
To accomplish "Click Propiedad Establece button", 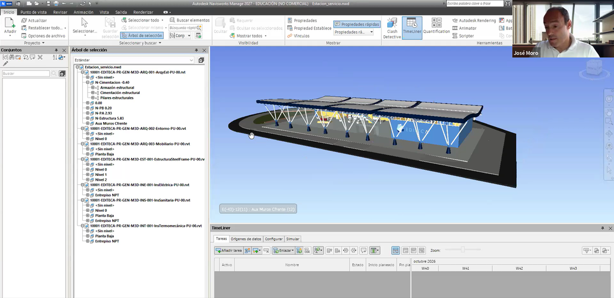I will click(309, 28).
